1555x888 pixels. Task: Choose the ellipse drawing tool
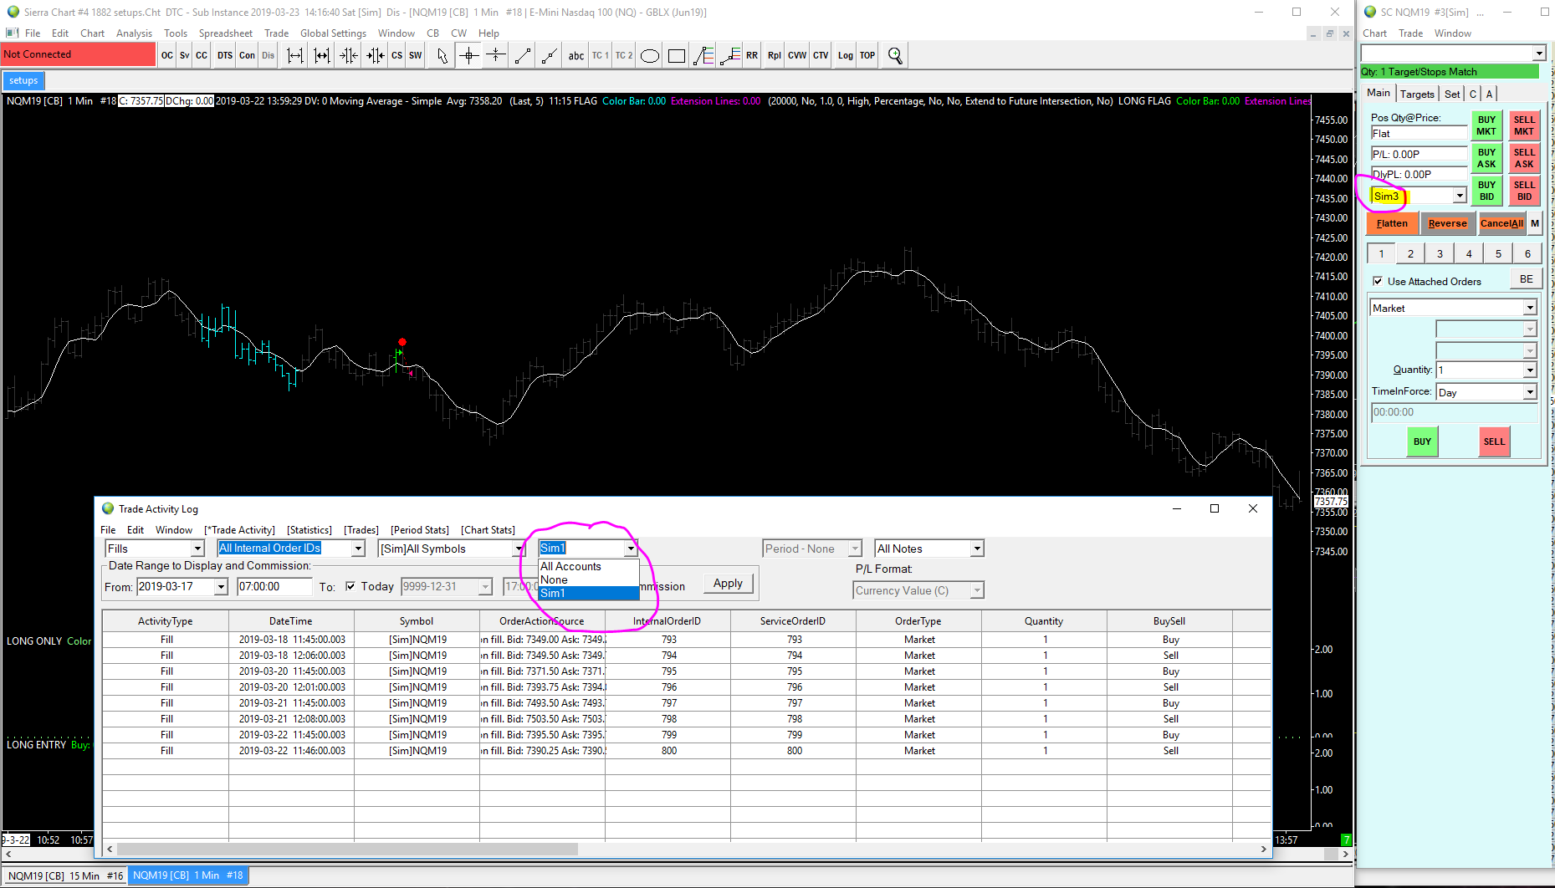[x=650, y=56]
